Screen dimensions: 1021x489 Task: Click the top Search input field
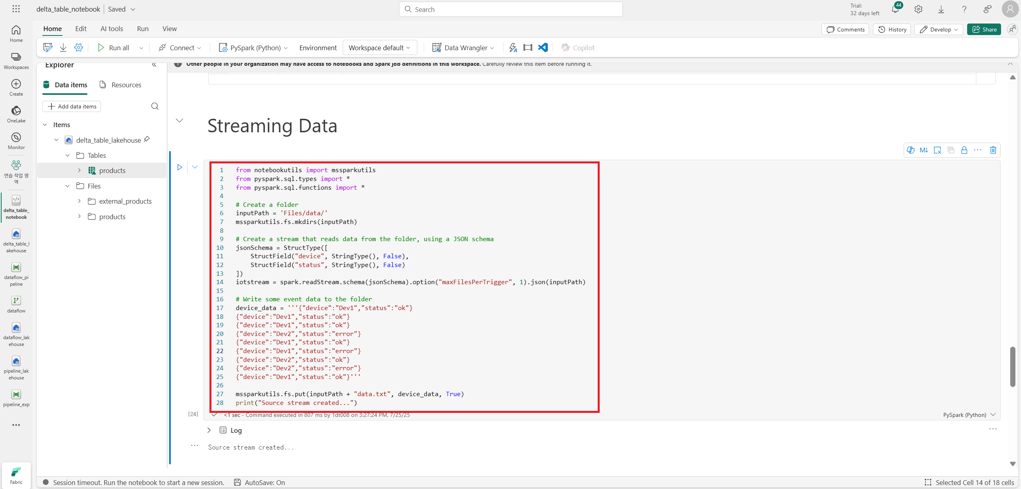(x=511, y=10)
